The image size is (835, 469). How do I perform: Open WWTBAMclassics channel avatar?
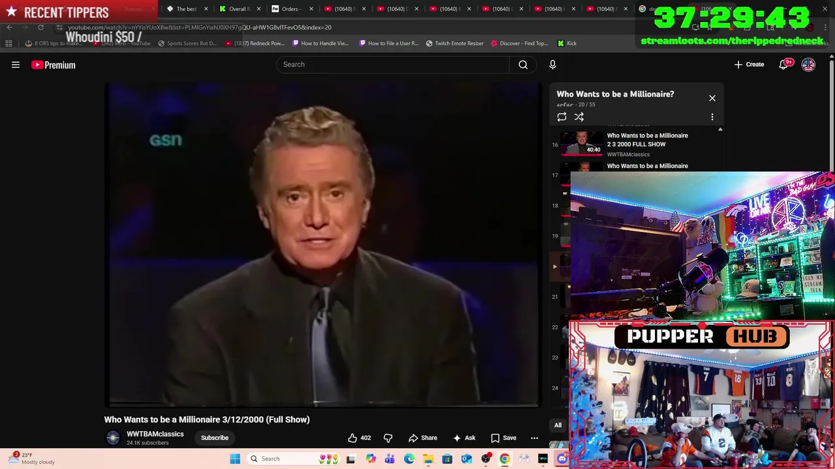113,438
